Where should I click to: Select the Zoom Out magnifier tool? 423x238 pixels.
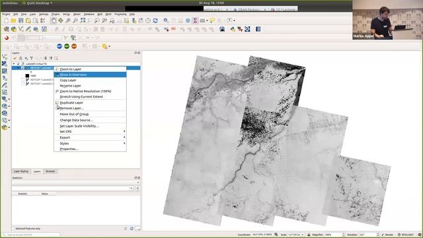click(x=75, y=20)
